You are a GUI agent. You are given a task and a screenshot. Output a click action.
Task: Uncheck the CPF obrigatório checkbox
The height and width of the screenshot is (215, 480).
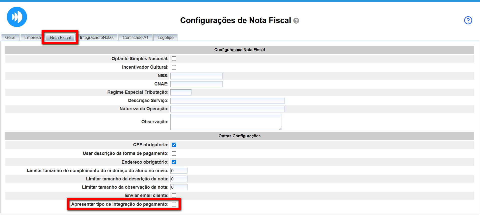[174, 145]
